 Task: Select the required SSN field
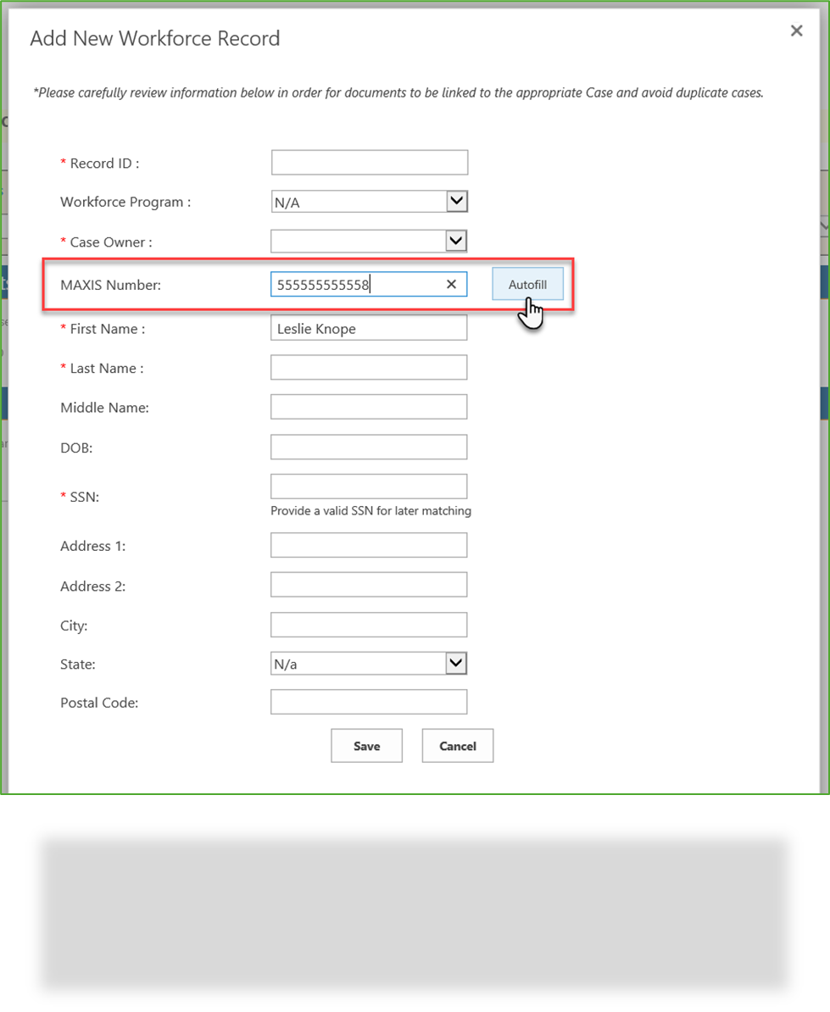coord(368,486)
